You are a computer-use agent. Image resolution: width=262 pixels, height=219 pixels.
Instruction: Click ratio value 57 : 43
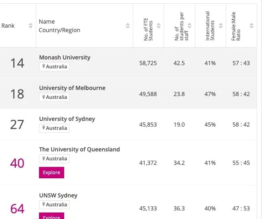coord(241,63)
